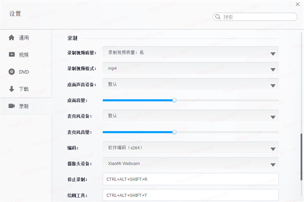Viewport: 304px width, 202px height.
Task: Click the magnifier icon in search box
Action: [218, 17]
